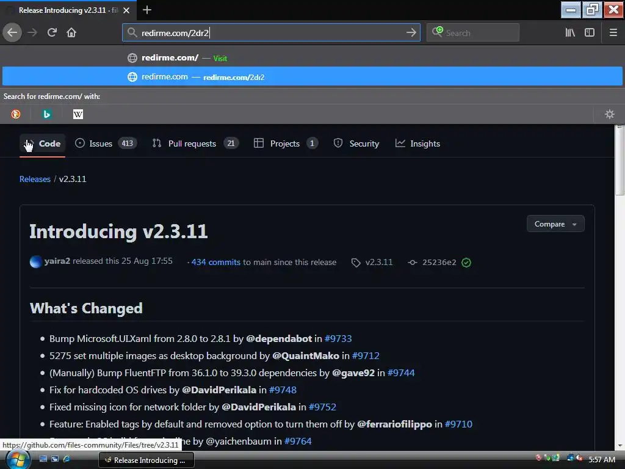Select the redirme.com/2dr2 history suggestion

pos(312,76)
